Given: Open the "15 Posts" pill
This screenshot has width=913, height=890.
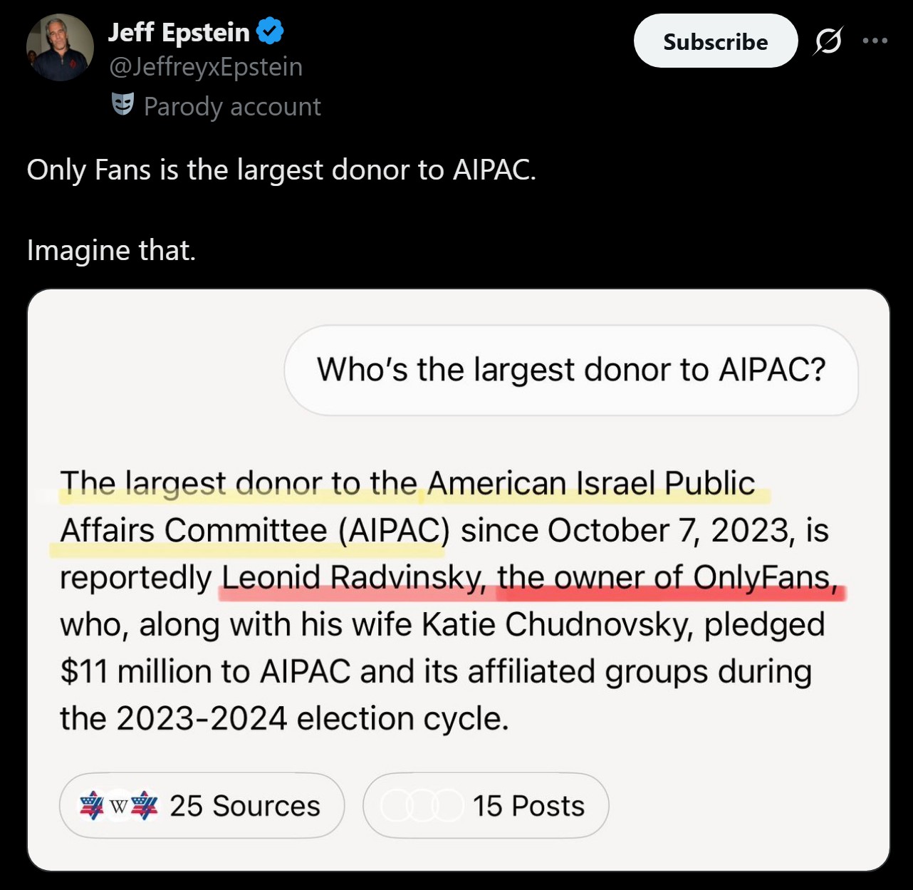Looking at the screenshot, I should pos(486,806).
